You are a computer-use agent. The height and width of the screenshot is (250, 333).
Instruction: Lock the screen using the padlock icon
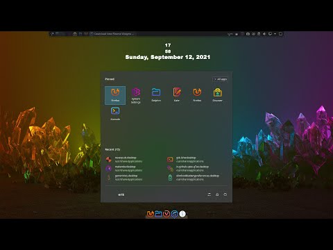(217, 194)
